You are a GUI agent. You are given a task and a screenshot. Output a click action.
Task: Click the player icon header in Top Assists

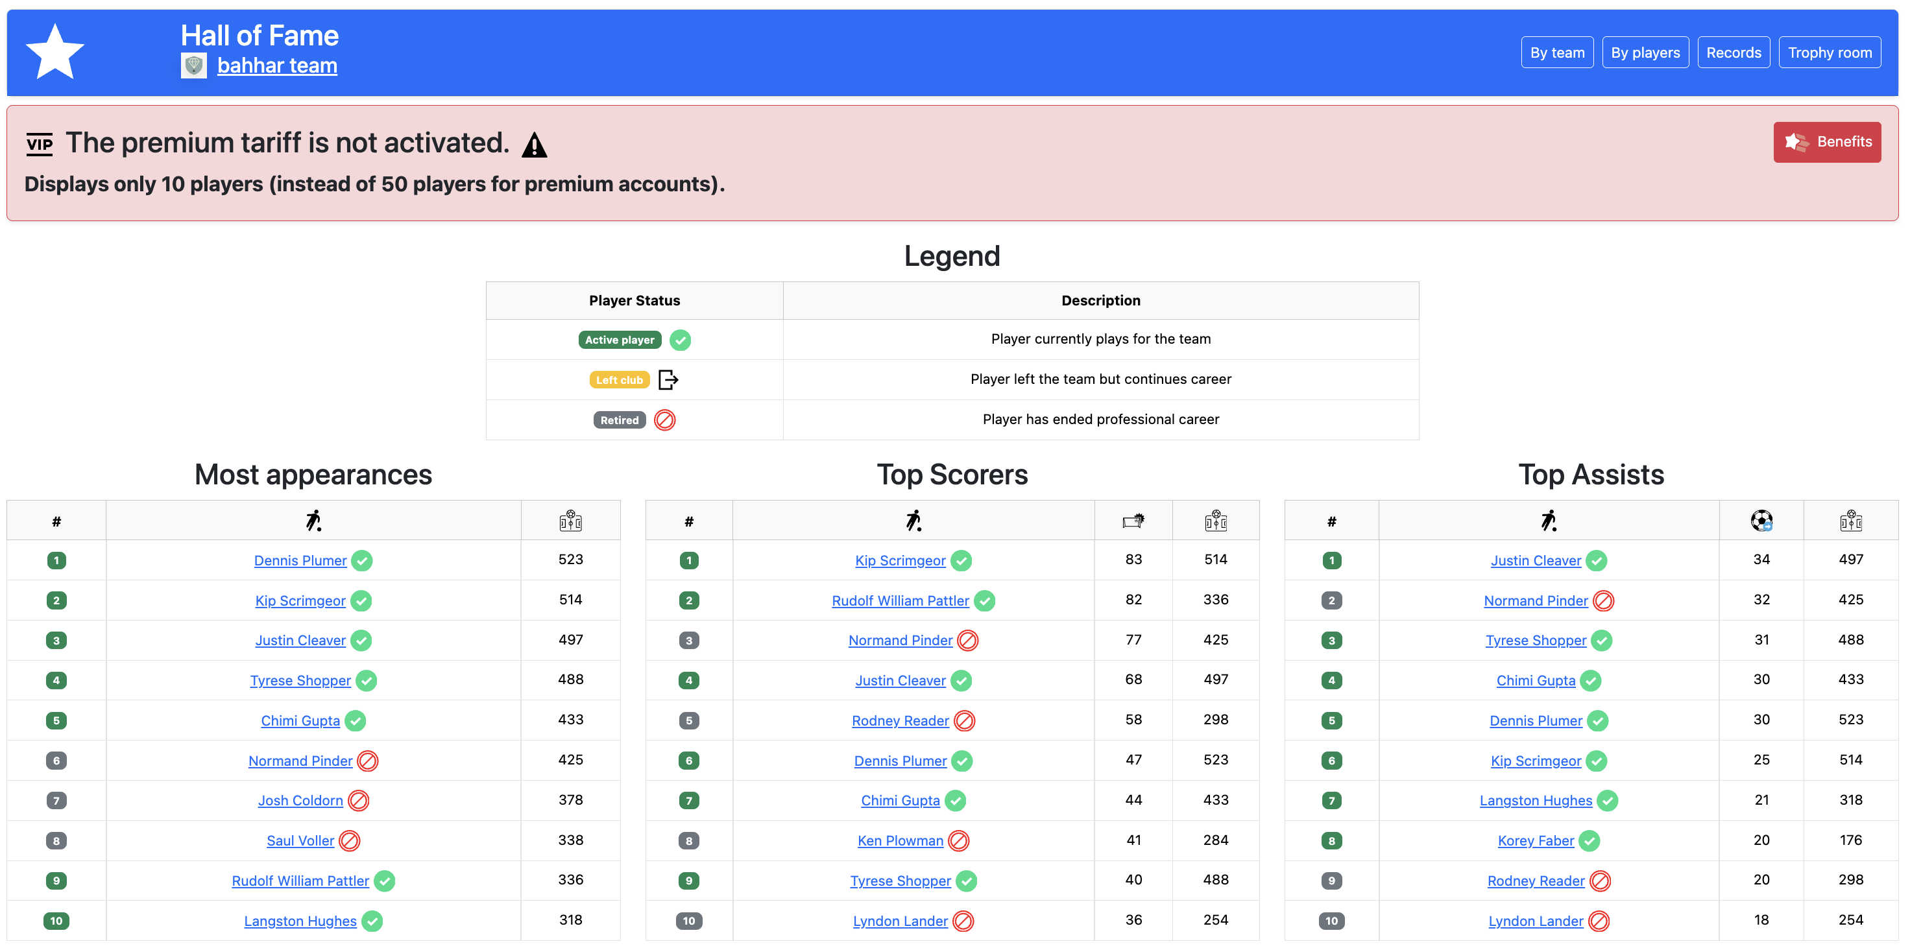point(1548,521)
